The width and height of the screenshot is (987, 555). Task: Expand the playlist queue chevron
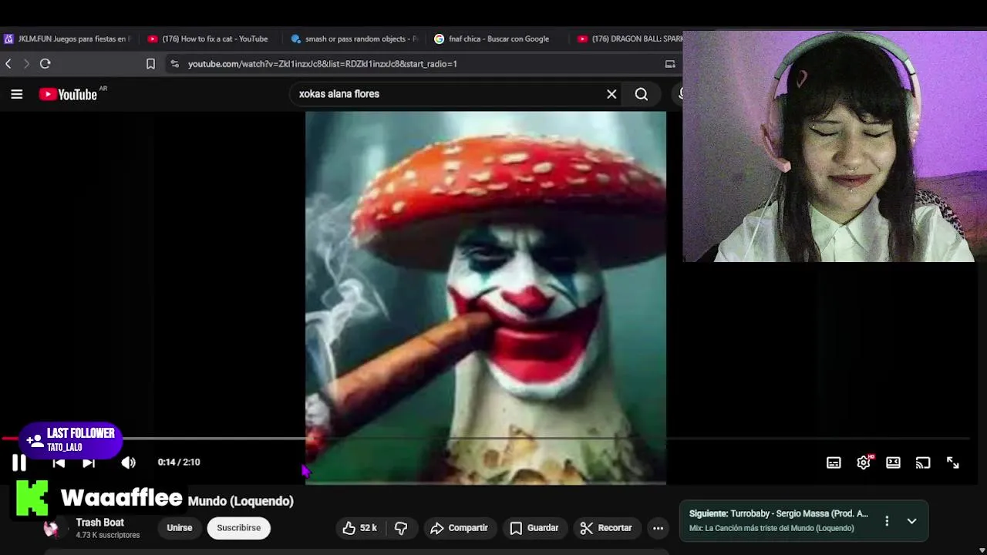click(911, 521)
